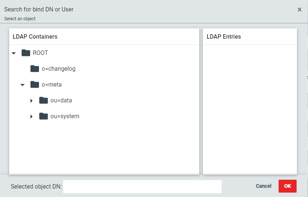Click the LDAP Entries panel header
This screenshot has height=197, width=308.
[x=224, y=37]
